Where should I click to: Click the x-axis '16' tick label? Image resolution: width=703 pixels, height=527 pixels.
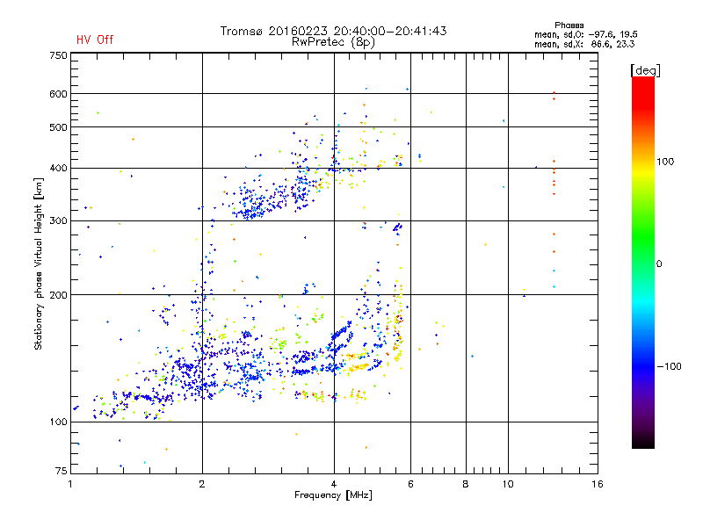click(598, 484)
